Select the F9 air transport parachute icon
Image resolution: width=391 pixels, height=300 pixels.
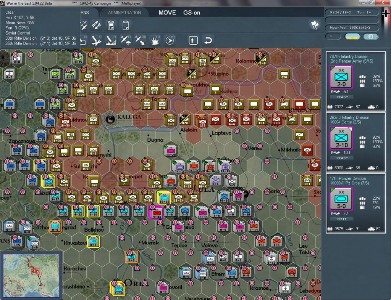click(125, 40)
